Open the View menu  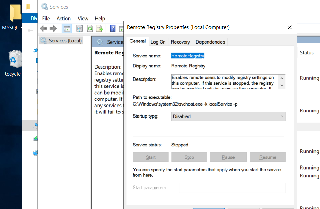pos(83,19)
